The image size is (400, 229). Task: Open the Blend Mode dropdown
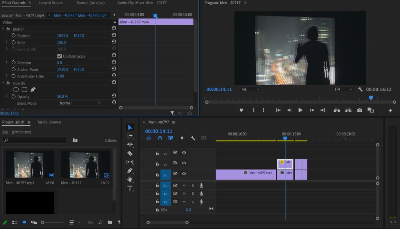pos(80,103)
